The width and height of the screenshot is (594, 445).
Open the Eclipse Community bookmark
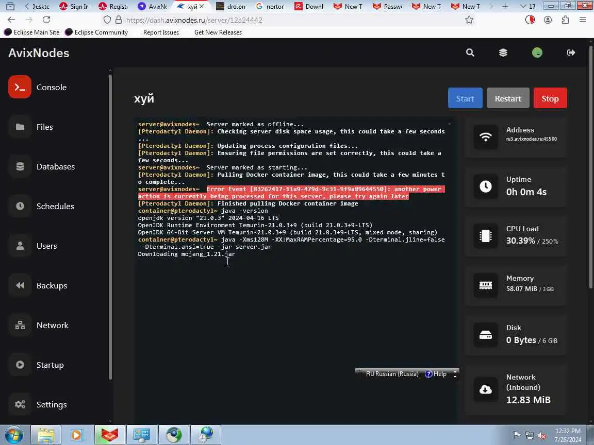click(96, 32)
